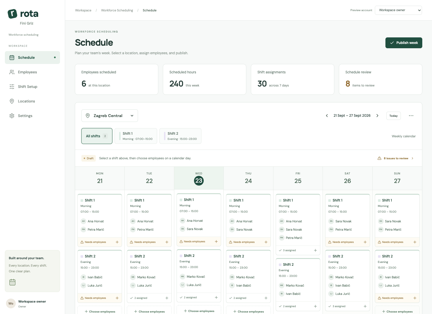Select the Shift 1 Morning tab
The height and width of the screenshot is (314, 432).
[136, 136]
